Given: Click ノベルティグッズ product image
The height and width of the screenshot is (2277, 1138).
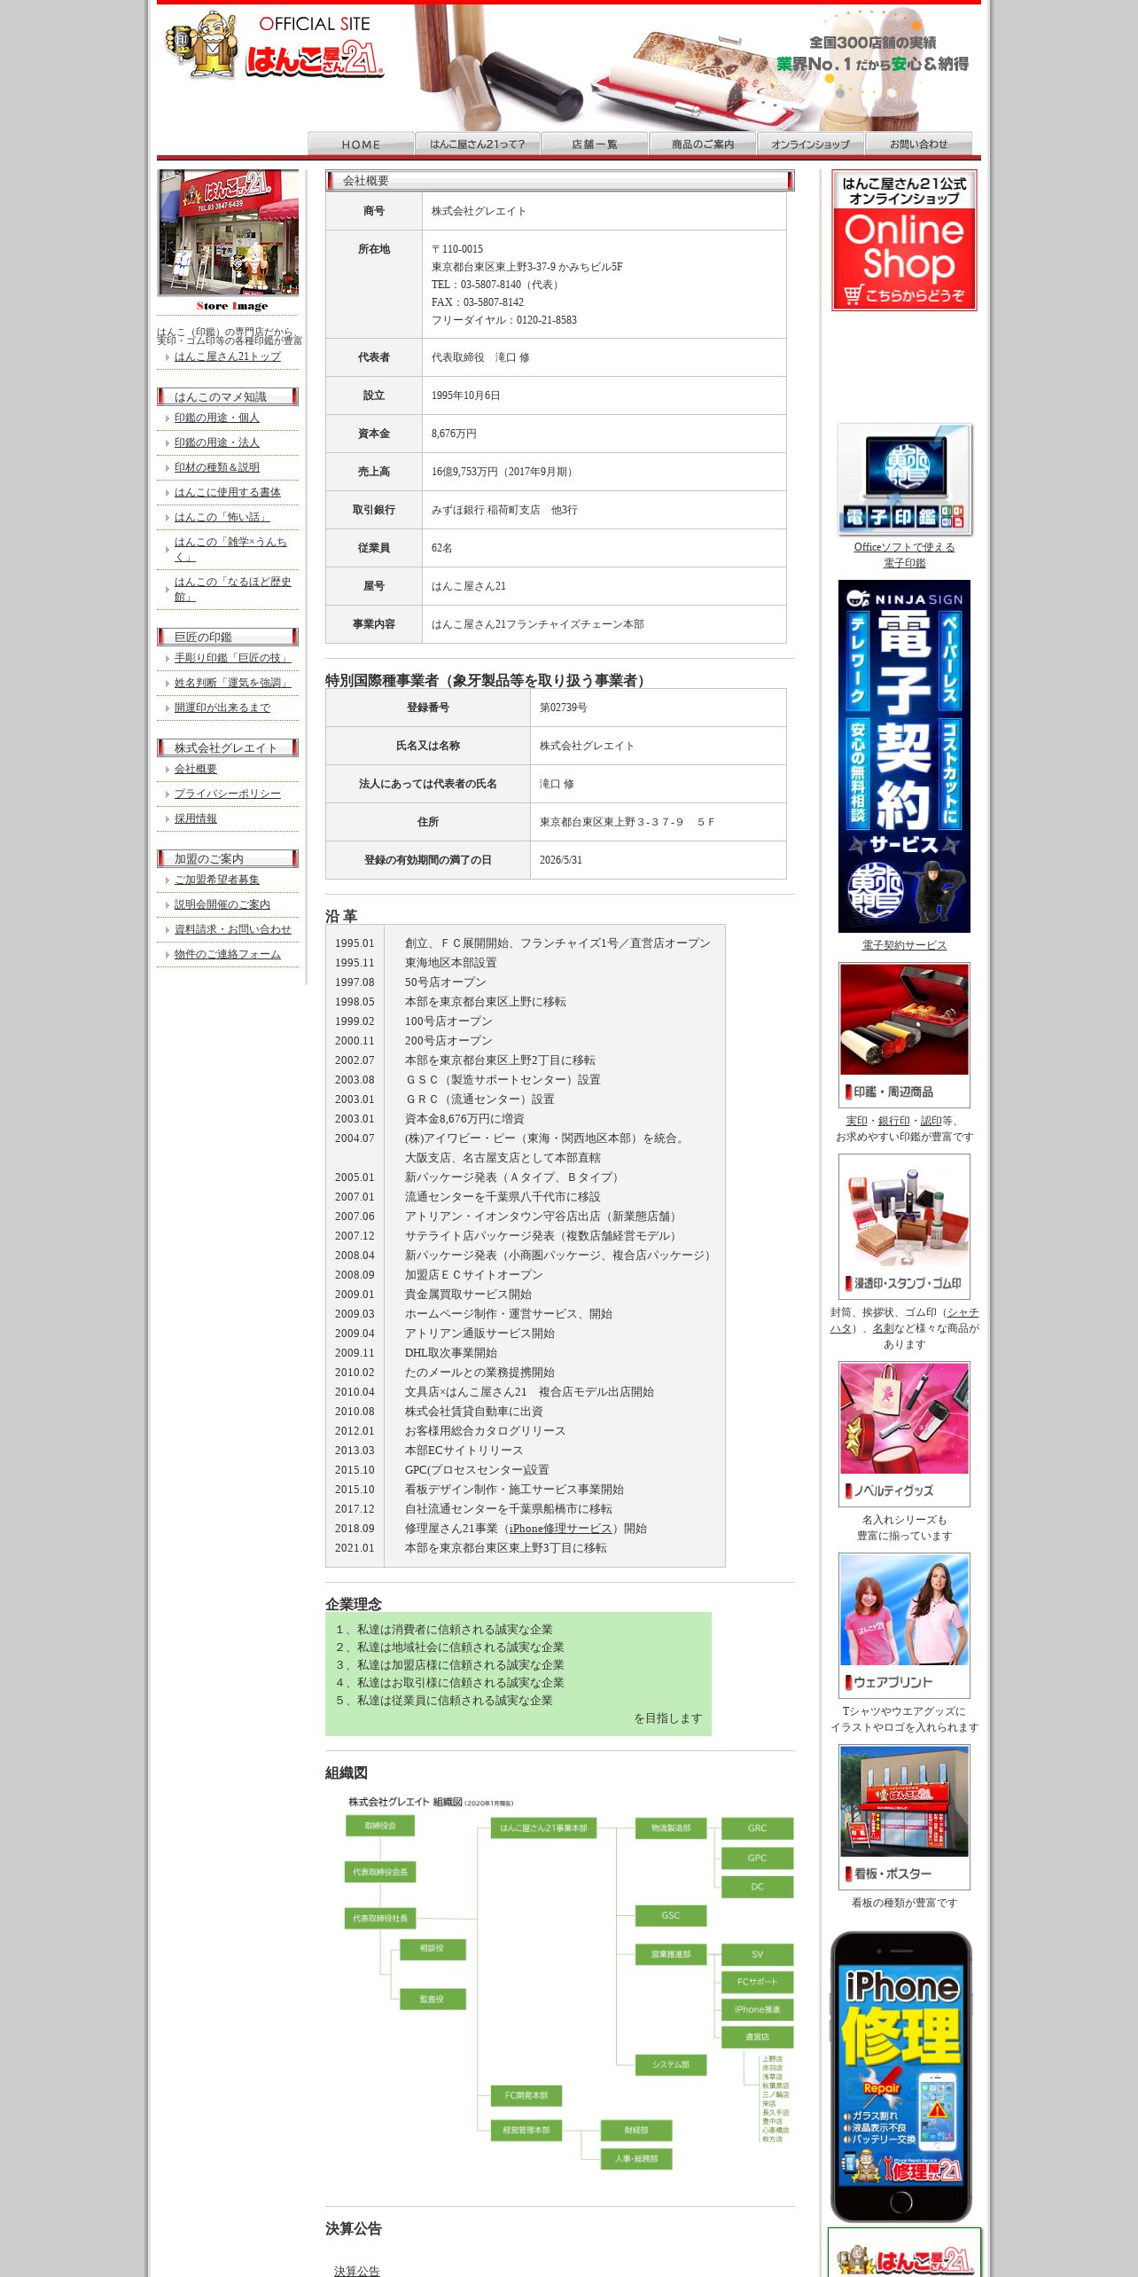Looking at the screenshot, I should click(x=904, y=1434).
